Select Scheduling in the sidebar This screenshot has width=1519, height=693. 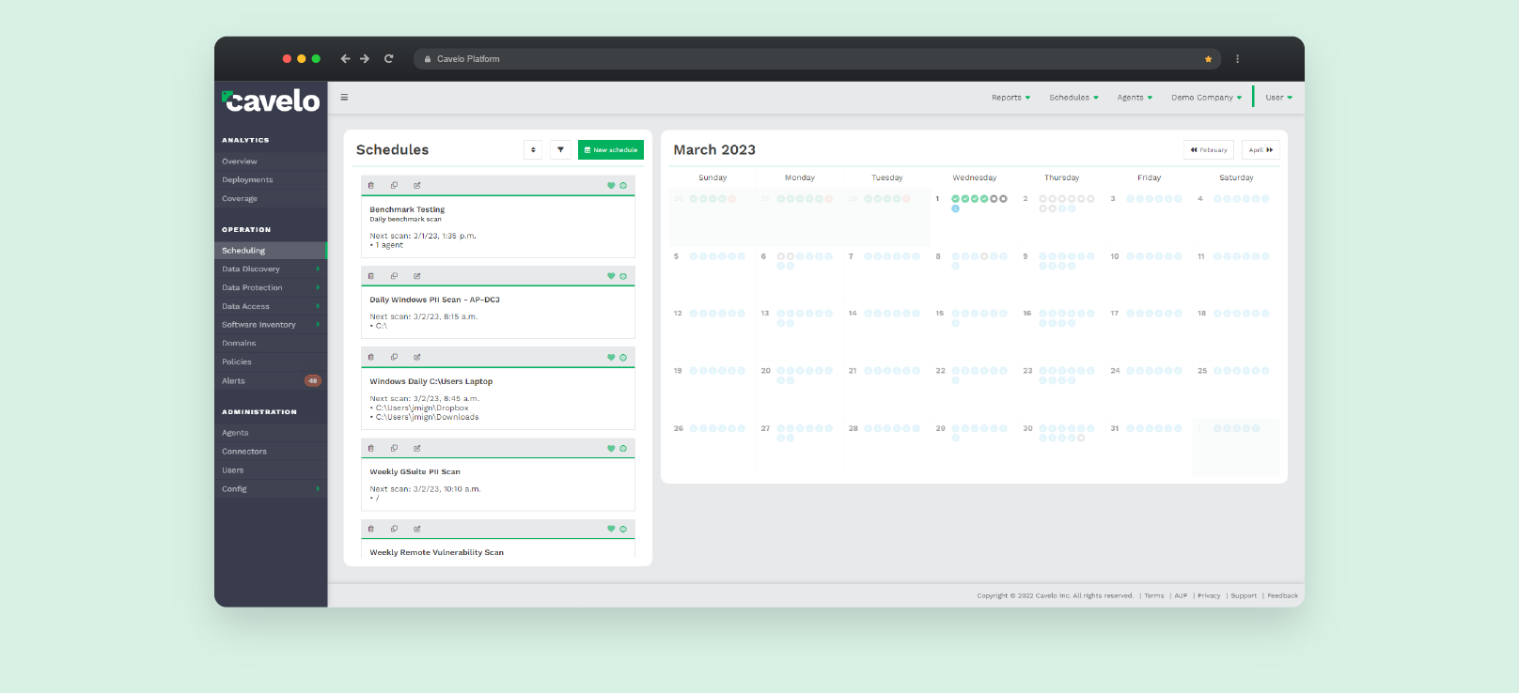271,251
